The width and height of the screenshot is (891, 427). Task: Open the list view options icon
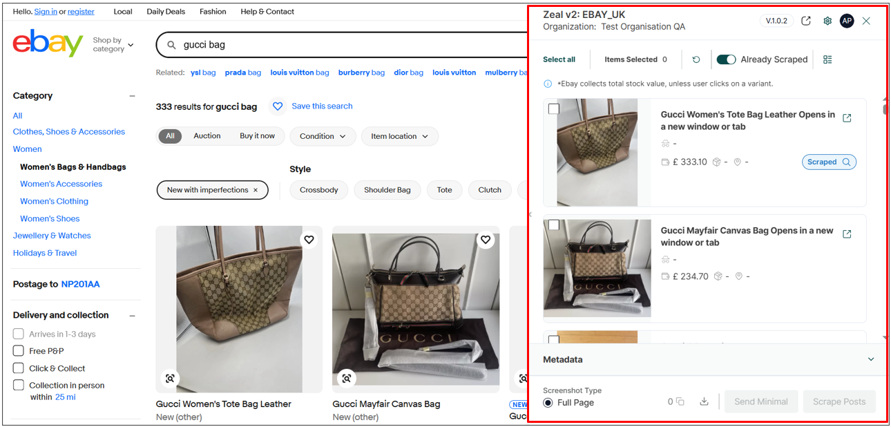pos(827,59)
